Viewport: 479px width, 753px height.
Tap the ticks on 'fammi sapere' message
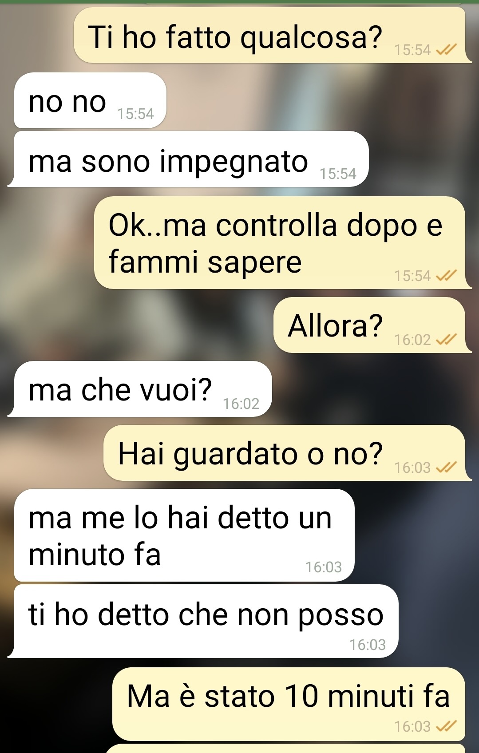446,276
